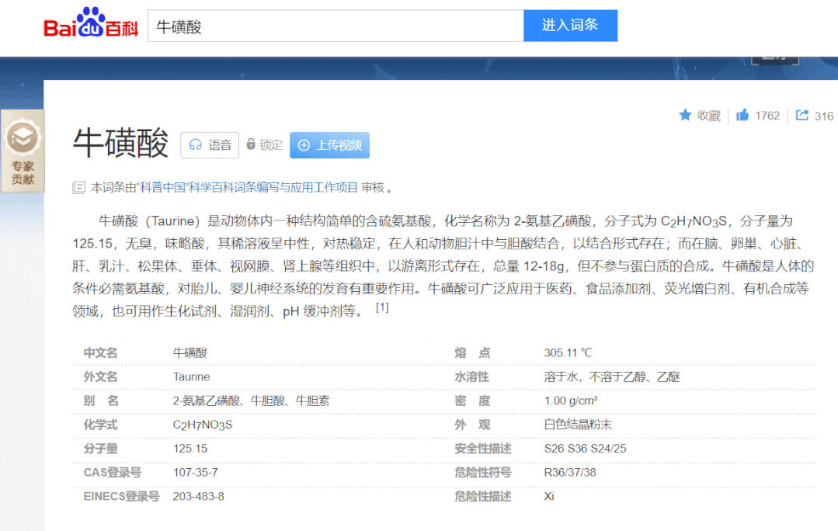Image resolution: width=838 pixels, height=531 pixels.
Task: Click the 分子量 row label
Action: tap(100, 449)
